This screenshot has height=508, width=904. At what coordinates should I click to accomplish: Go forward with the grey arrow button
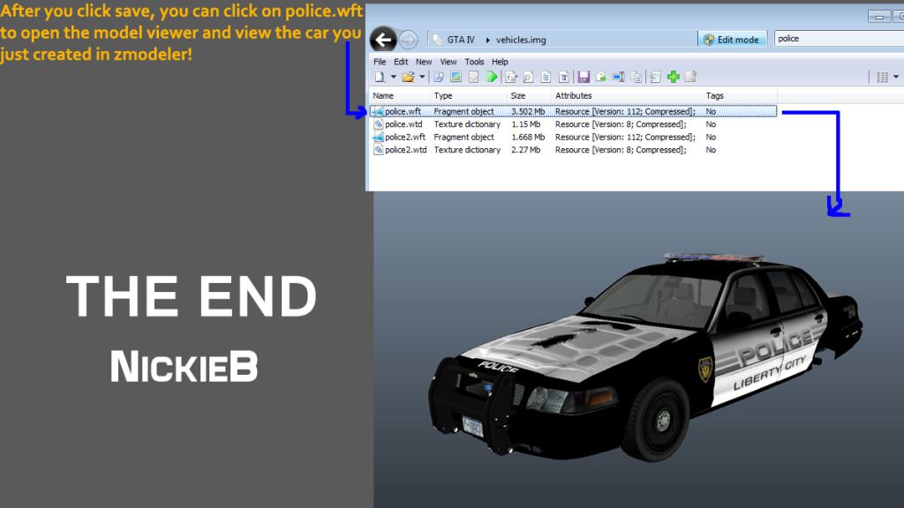point(408,40)
